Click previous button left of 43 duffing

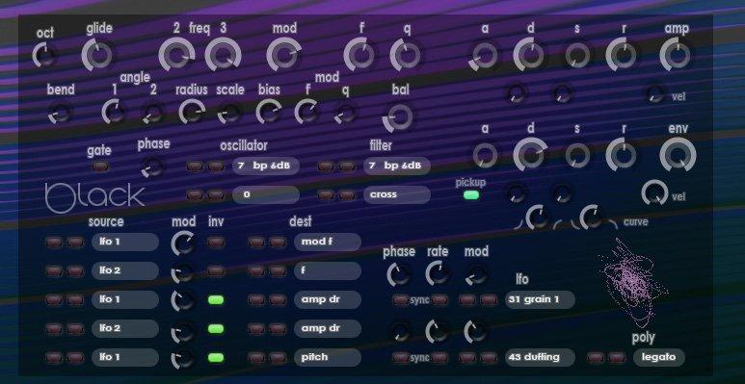(467, 357)
